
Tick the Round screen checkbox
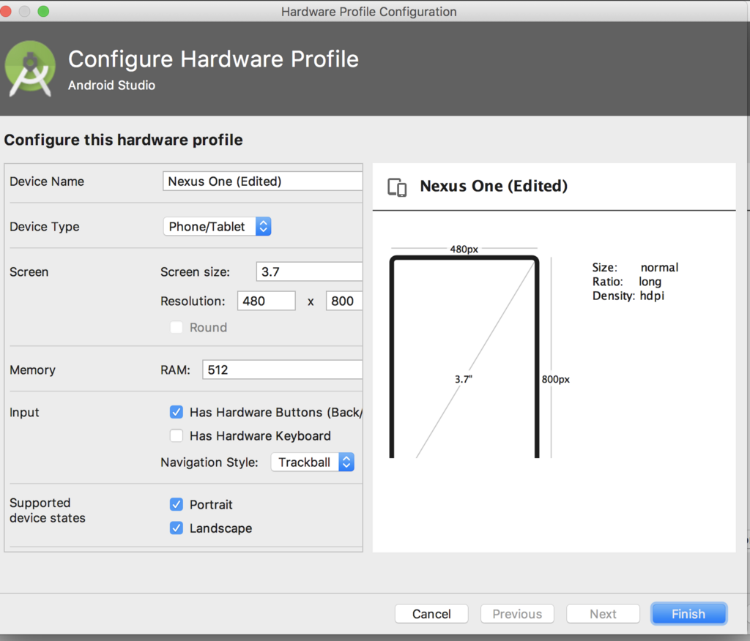(177, 327)
